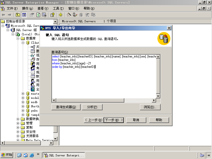Click the query box scroll right arrow
This screenshot has width=212, height=159.
tap(154, 100)
